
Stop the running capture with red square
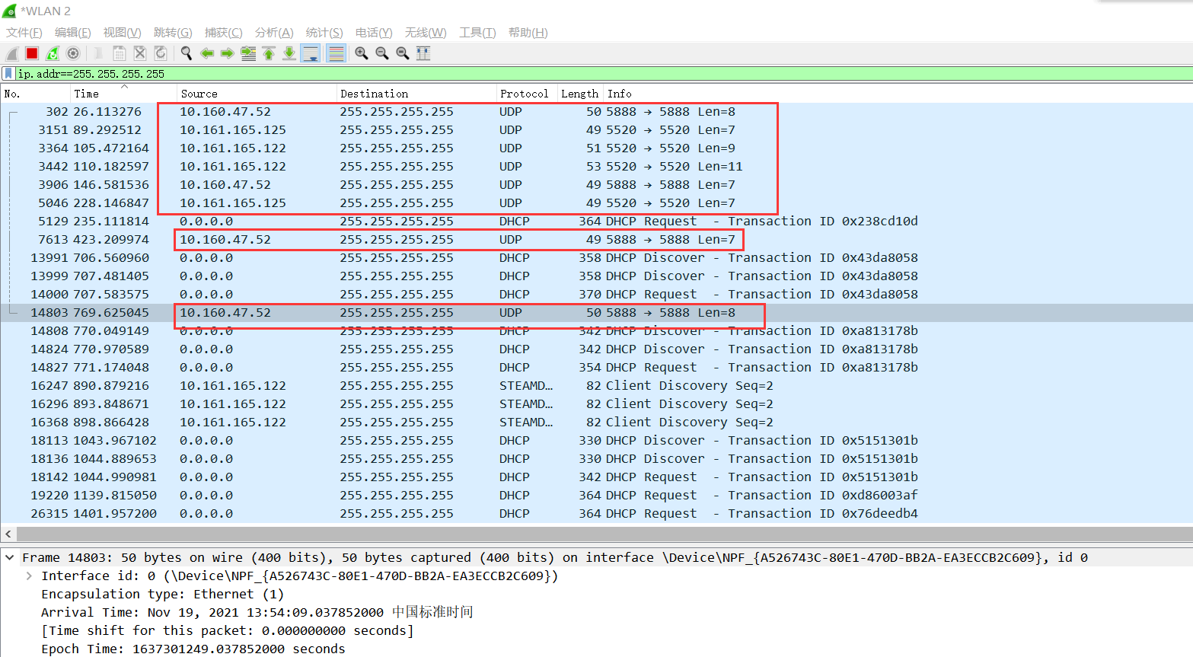(x=32, y=53)
